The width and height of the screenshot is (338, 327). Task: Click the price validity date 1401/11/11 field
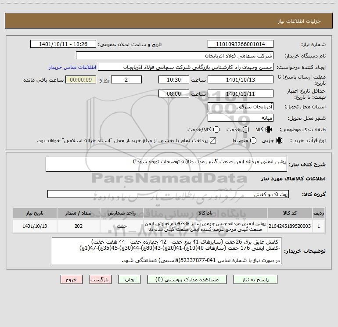(241, 93)
